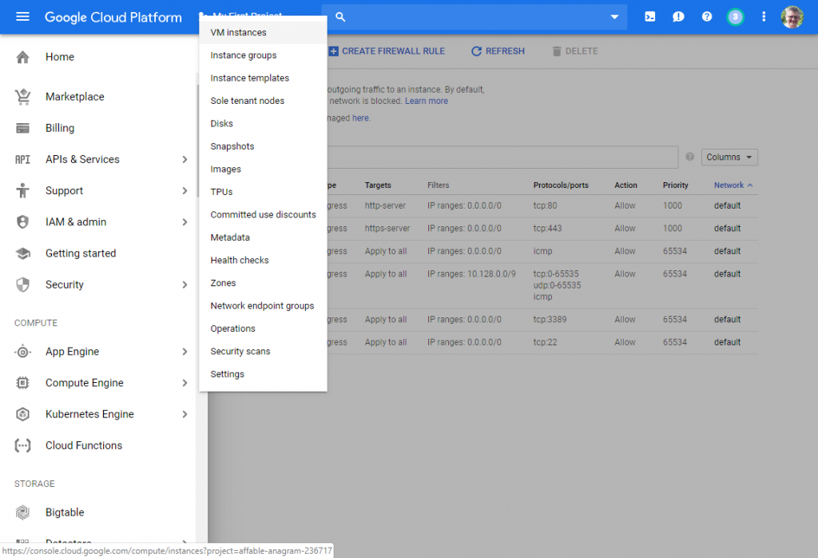The width and height of the screenshot is (818, 558).
Task: Select Sole tenant nodes entry
Action: 263,101
